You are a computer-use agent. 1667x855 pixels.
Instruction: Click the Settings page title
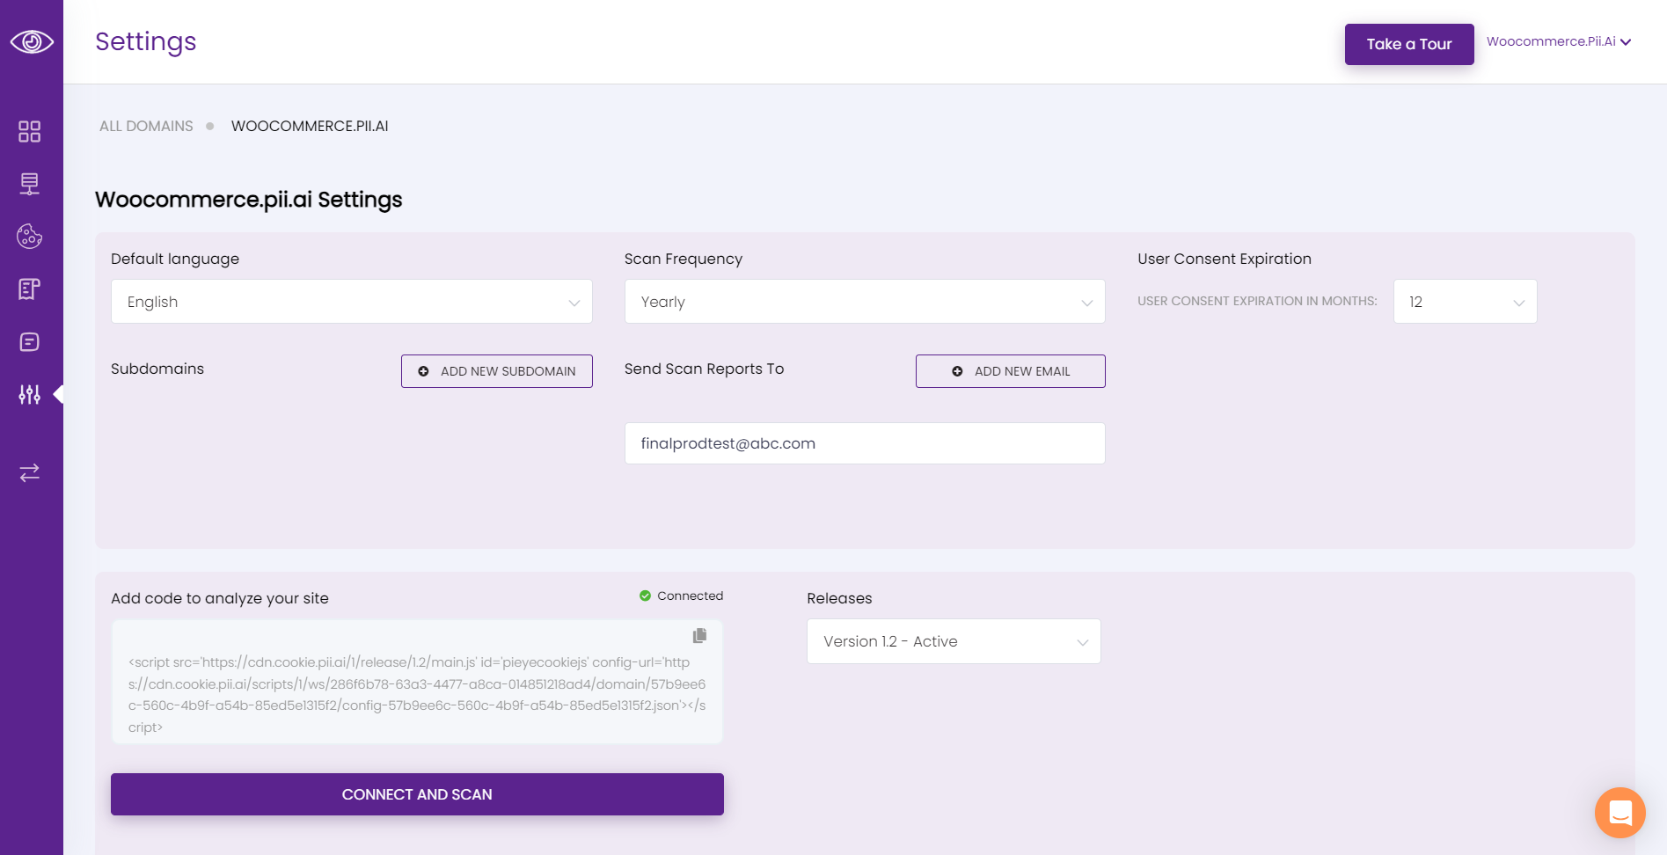146,41
